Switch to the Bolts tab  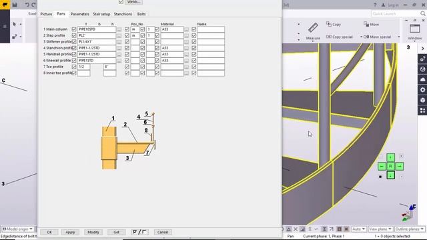[x=141, y=14]
